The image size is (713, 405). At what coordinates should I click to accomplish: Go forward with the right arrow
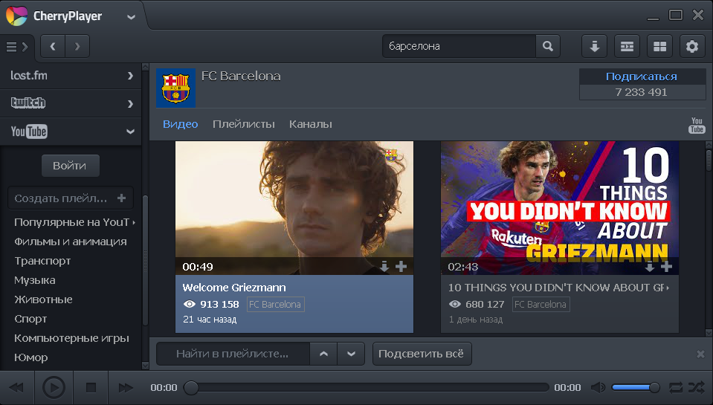77,46
